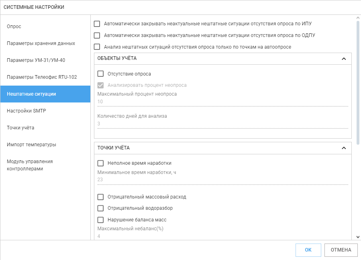Screen dimensions: 361x260
Task: Click the vertical scrollbar thumb
Action: pos(358,82)
